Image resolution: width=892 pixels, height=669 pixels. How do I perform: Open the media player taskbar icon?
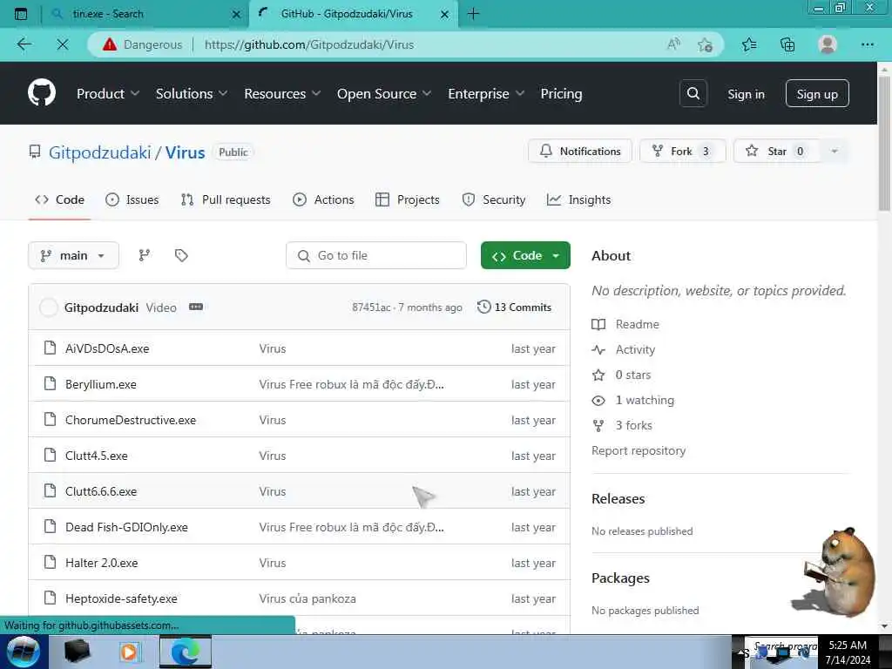click(129, 652)
